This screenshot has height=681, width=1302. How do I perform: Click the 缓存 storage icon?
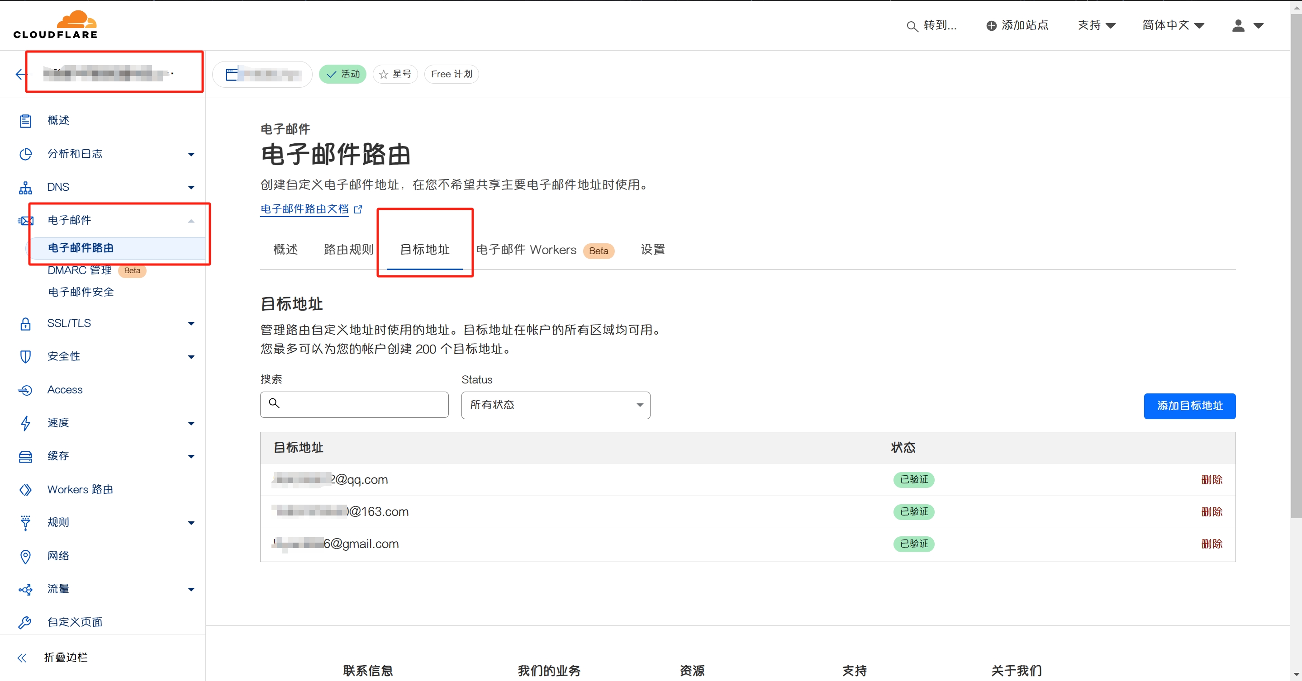[25, 457]
